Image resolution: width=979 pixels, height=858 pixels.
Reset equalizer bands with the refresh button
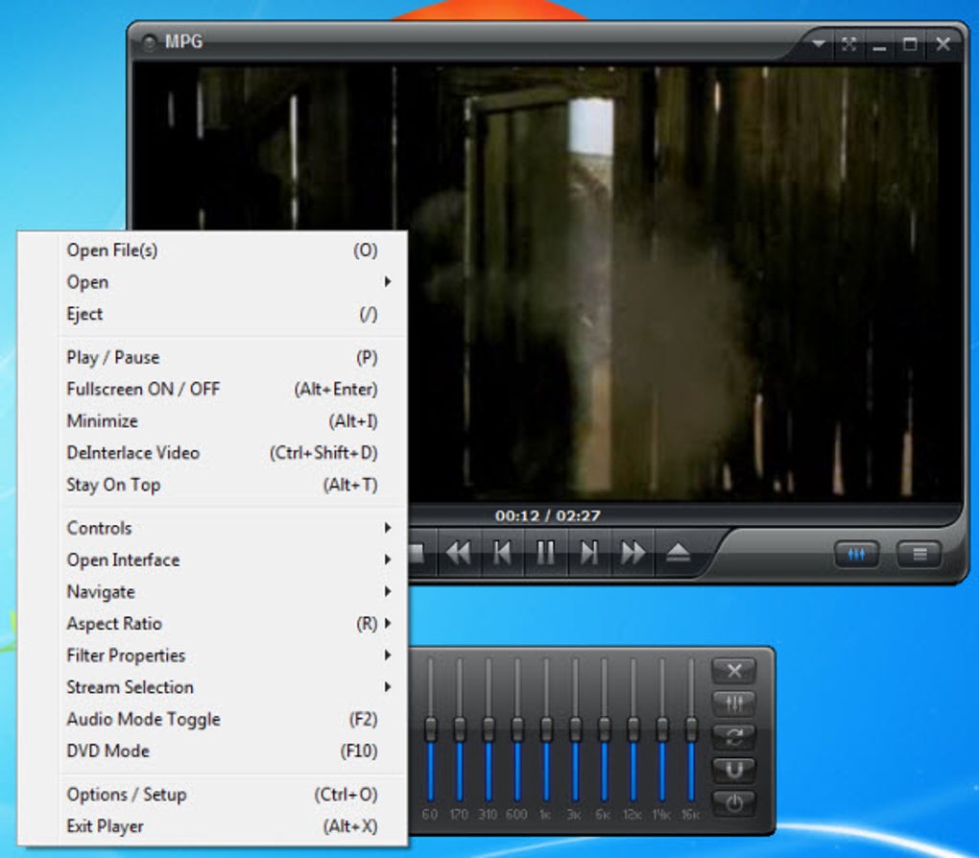[x=735, y=738]
